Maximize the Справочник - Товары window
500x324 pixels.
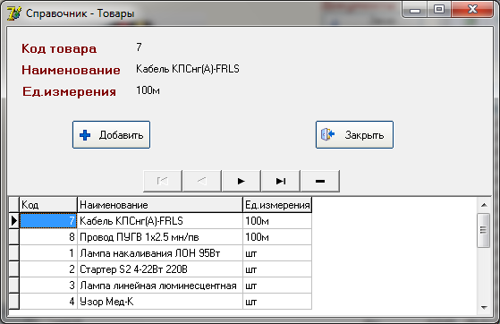[439, 10]
